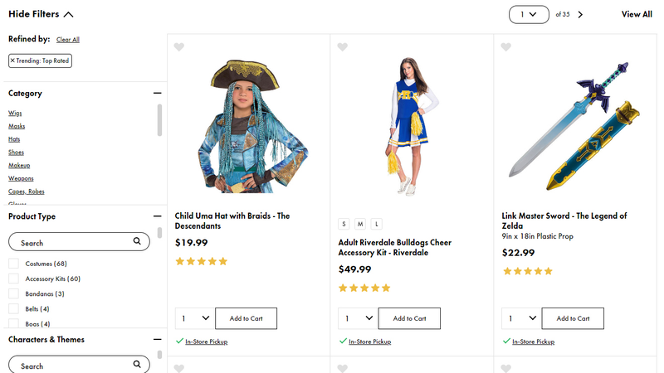Check the Accessory Kits (60) checkbox
This screenshot has height=373, width=664.
[x=13, y=279]
